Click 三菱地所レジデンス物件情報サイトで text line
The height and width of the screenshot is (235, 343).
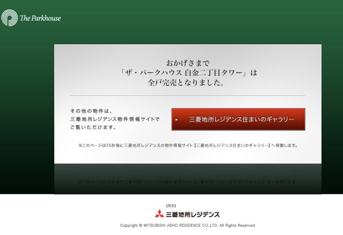115,119
